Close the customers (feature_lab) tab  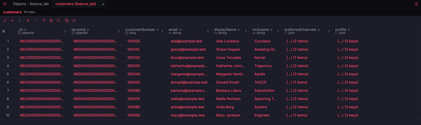[x=103, y=4]
